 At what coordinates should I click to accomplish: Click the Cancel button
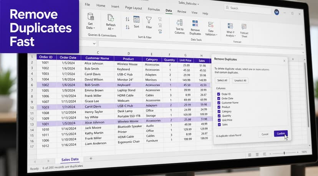point(265,134)
